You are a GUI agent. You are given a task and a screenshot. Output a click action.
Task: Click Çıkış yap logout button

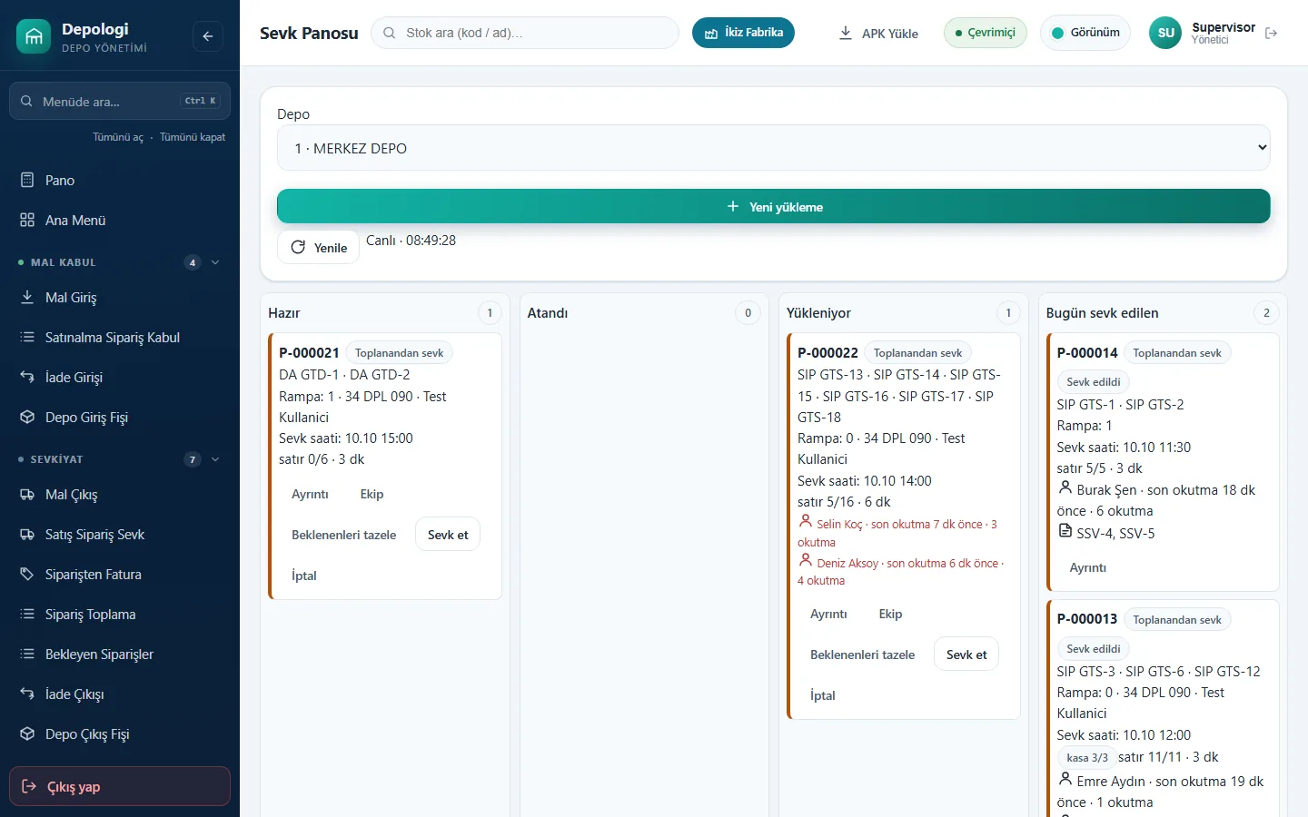pos(120,786)
